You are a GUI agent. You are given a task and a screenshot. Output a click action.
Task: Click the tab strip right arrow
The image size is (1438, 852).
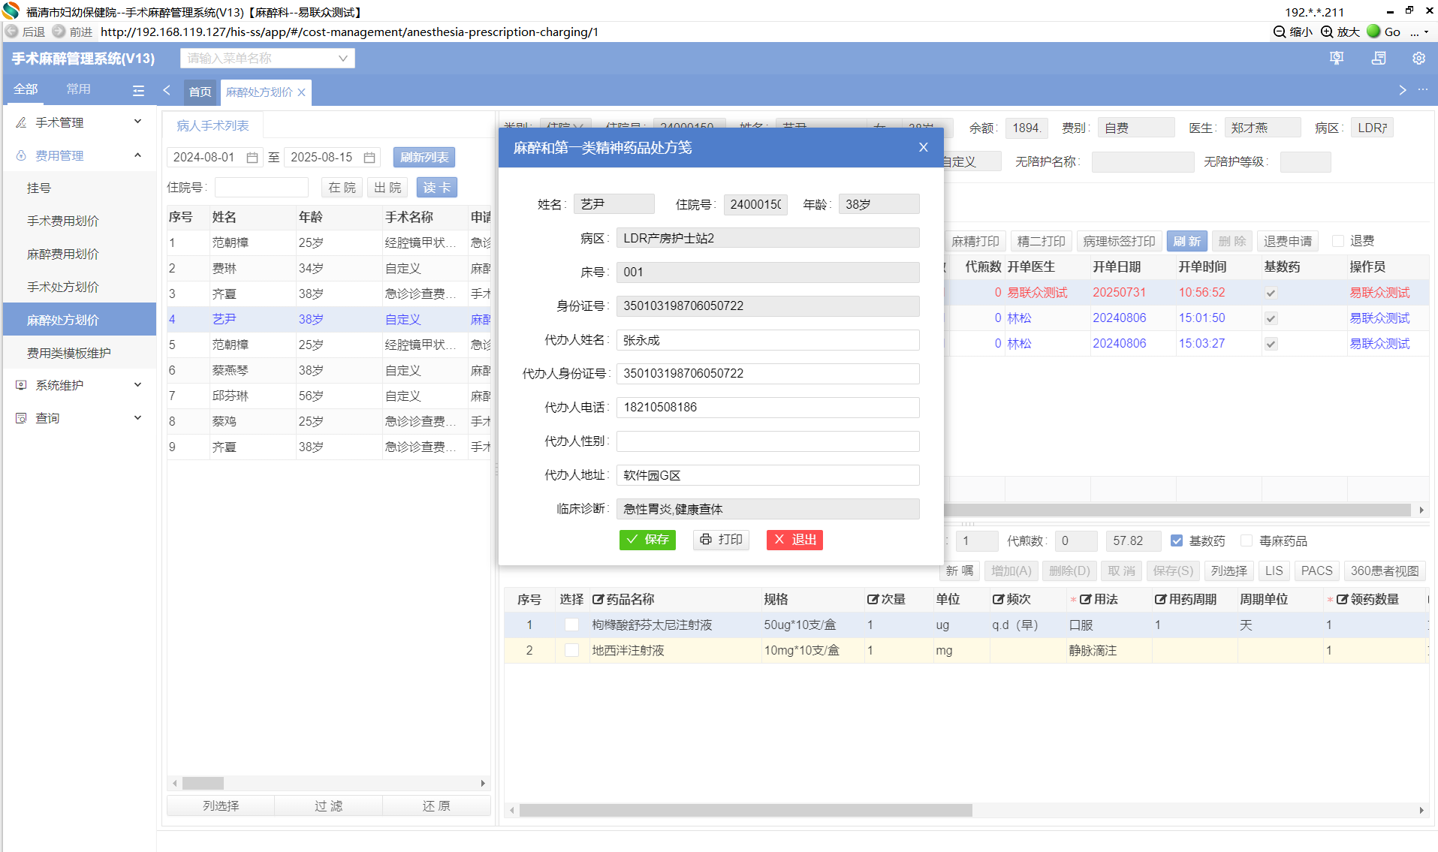click(1402, 90)
